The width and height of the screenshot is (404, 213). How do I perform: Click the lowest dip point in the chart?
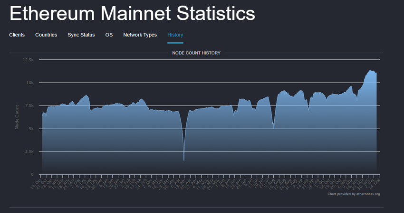click(184, 160)
